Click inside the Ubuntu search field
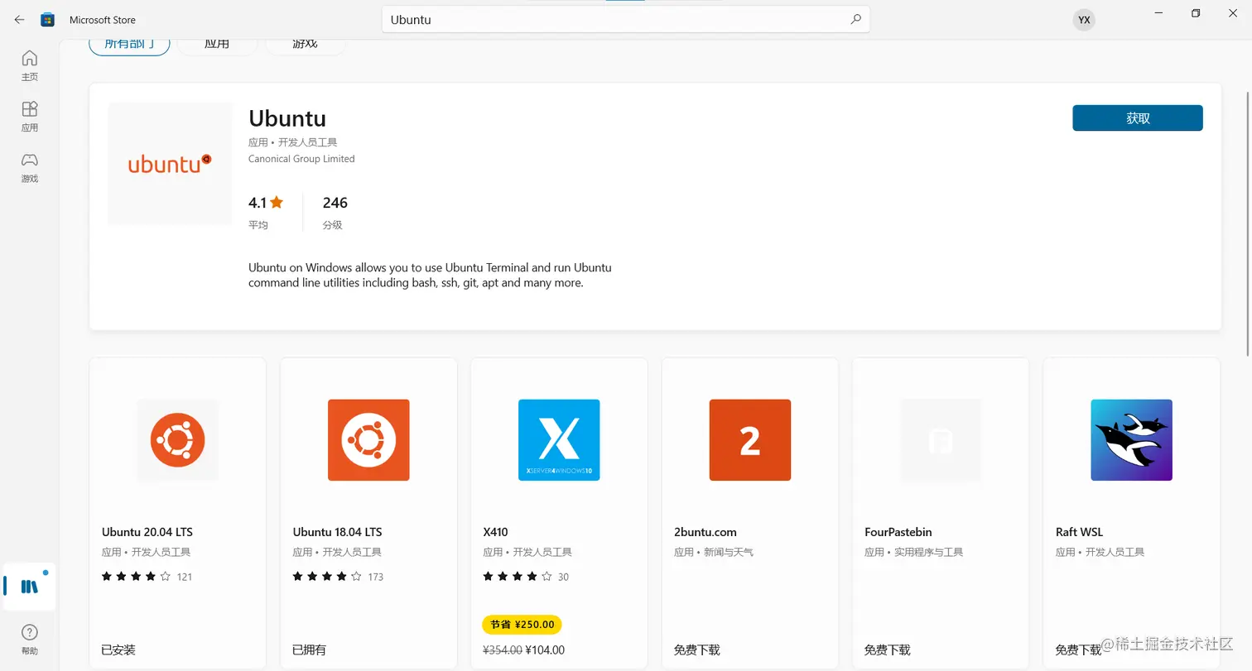This screenshot has height=671, width=1252. (580, 19)
